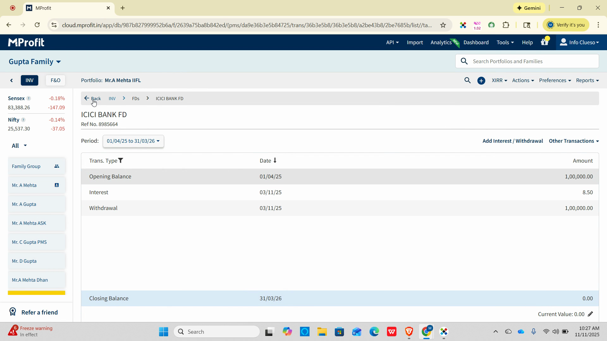Open the Dashboard menu item
This screenshot has width=607, height=341.
click(476, 42)
